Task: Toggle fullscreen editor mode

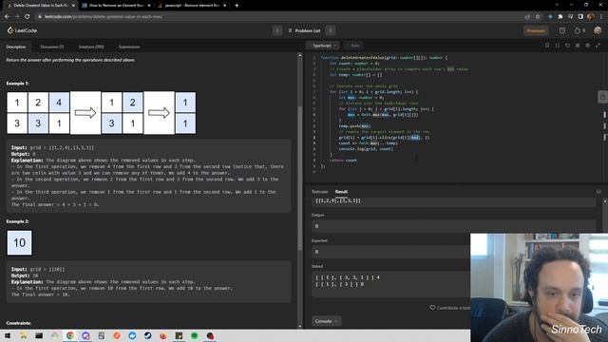Action: coord(598,46)
